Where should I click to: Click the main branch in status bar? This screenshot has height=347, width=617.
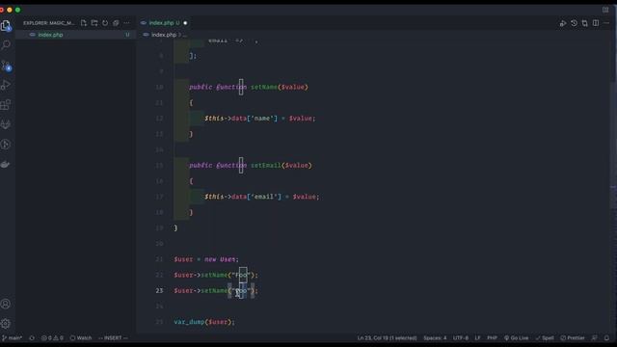pos(13,338)
